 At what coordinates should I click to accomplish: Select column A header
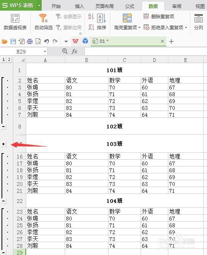[x=45, y=60]
